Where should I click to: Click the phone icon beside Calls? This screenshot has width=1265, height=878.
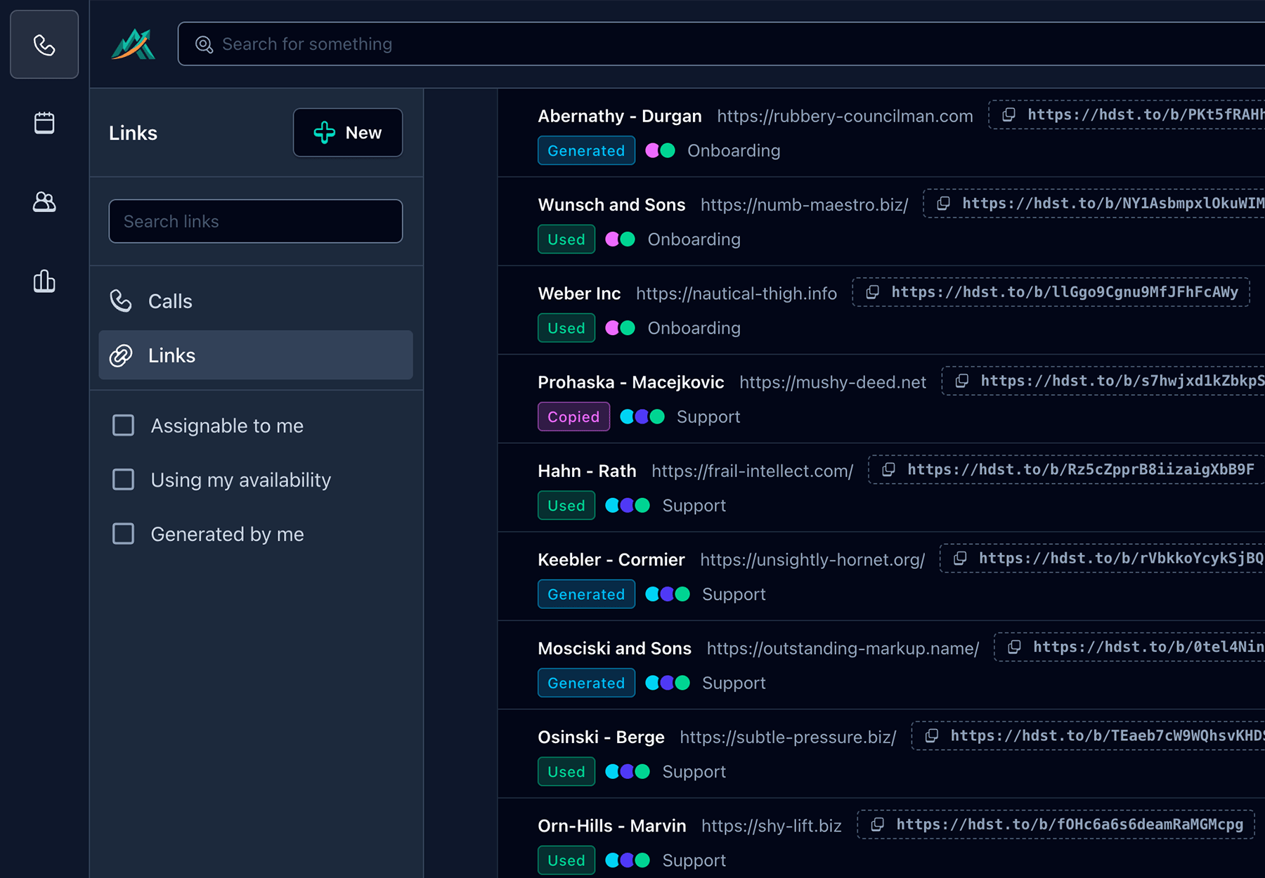(121, 301)
